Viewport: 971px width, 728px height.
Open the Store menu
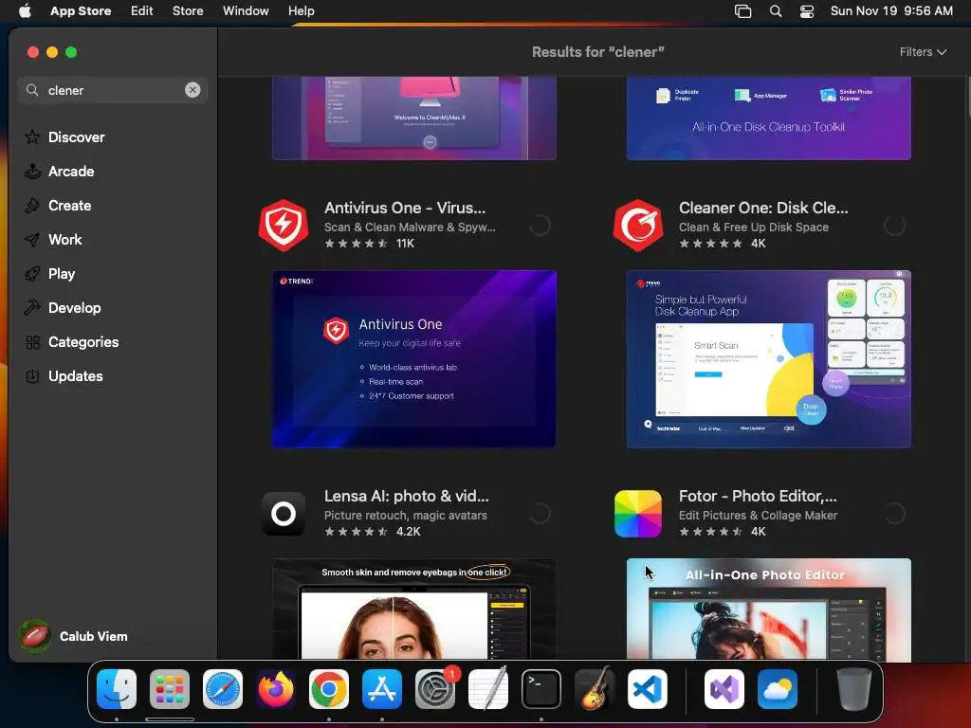point(188,10)
